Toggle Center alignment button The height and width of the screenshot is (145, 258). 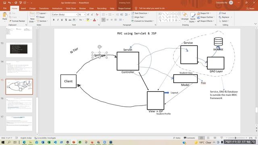point(108,20)
